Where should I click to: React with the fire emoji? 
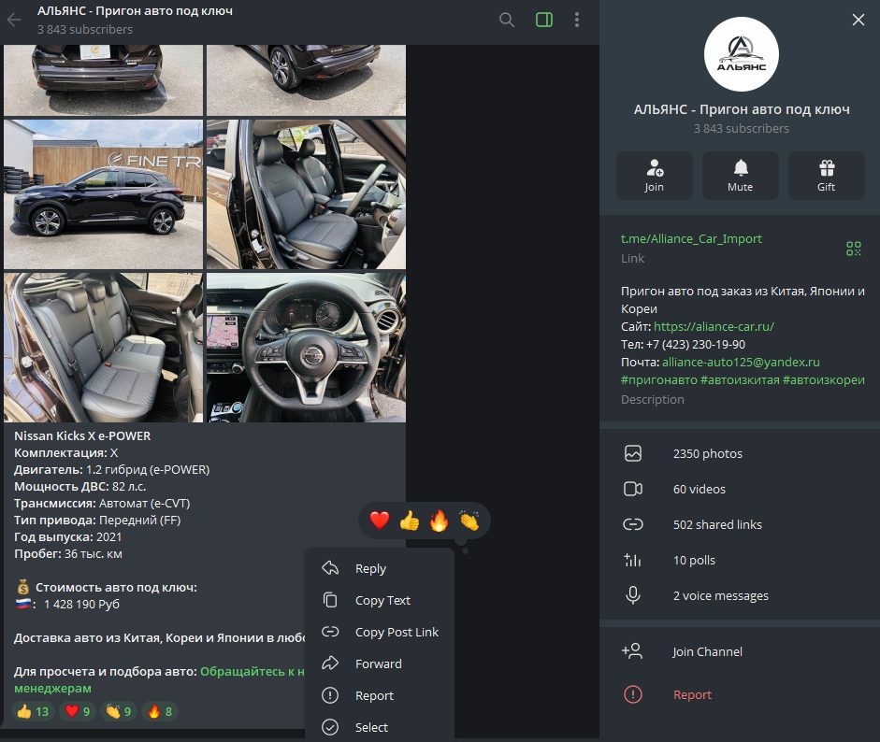[439, 521]
